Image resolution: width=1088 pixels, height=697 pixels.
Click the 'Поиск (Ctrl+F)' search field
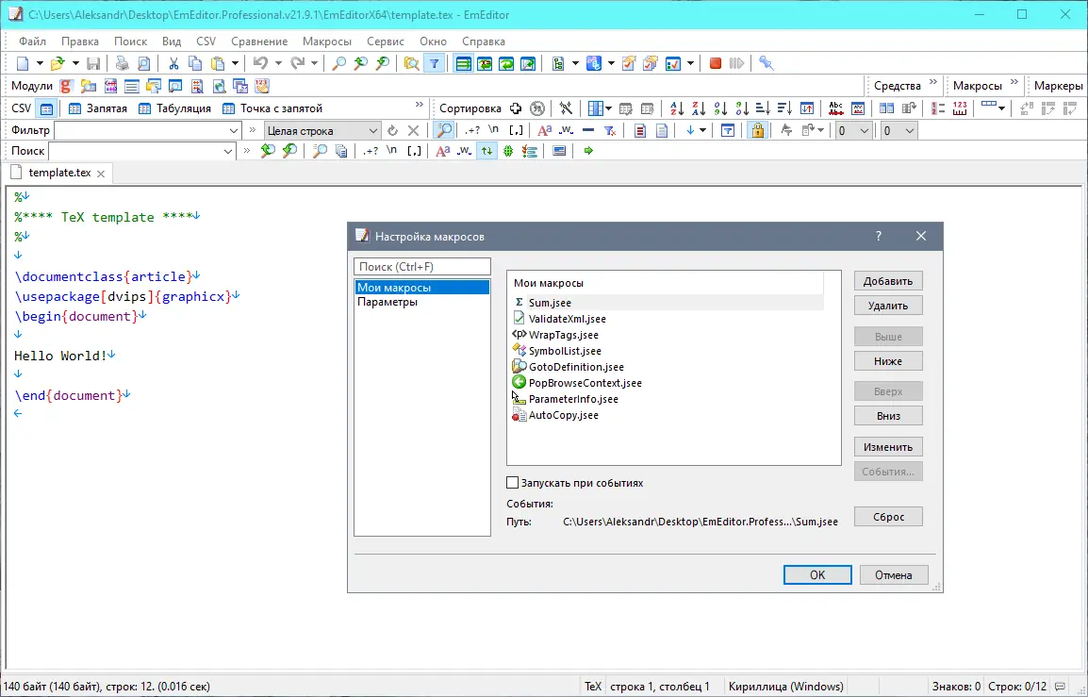pyautogui.click(x=421, y=267)
